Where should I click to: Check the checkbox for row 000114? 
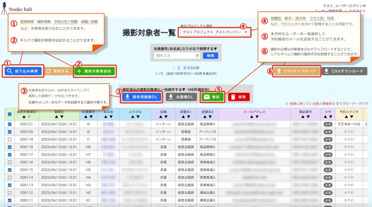coord(9,177)
